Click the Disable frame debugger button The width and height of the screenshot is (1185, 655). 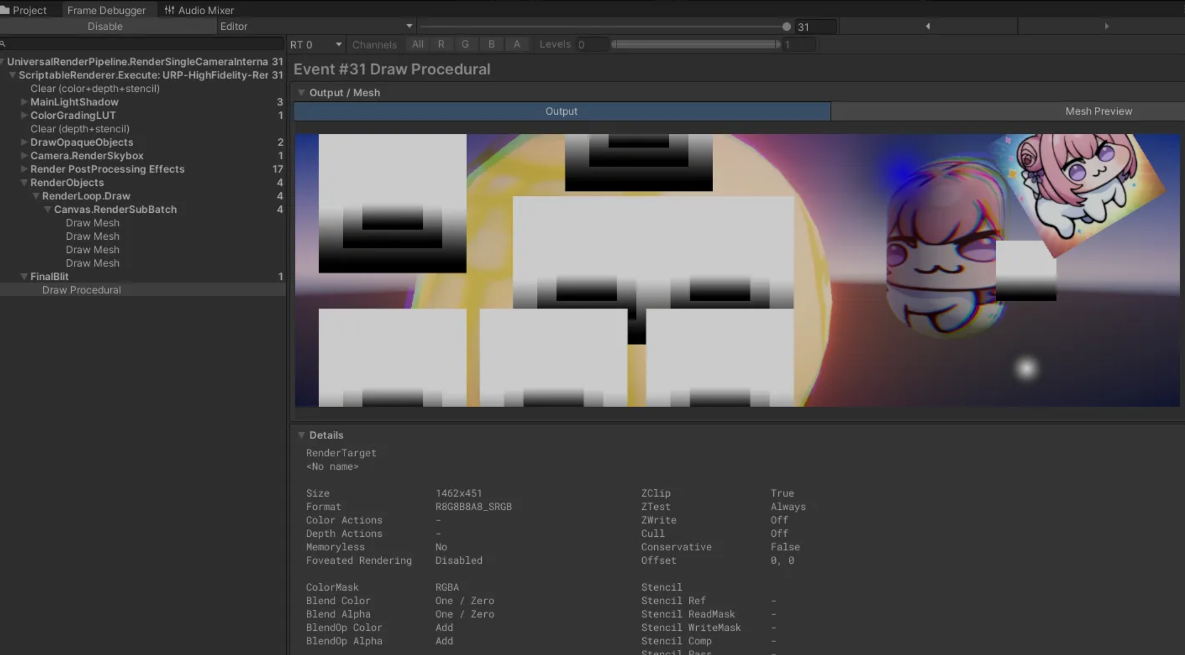(105, 26)
